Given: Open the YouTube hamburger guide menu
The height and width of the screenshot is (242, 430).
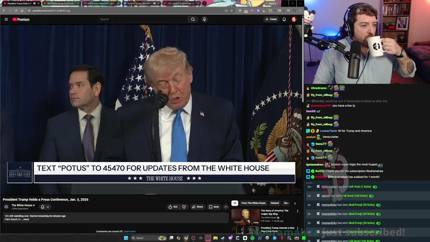Looking at the screenshot, I should click(x=6, y=19).
